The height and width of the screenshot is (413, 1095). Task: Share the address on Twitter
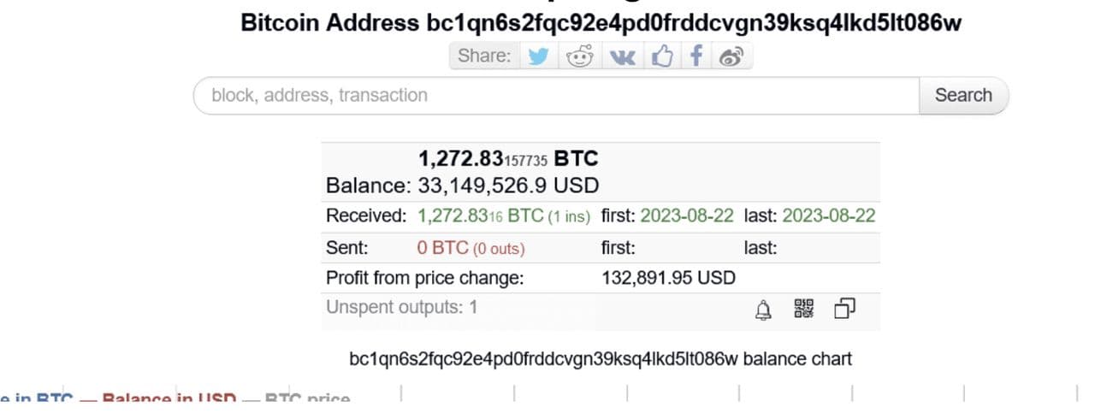[538, 56]
